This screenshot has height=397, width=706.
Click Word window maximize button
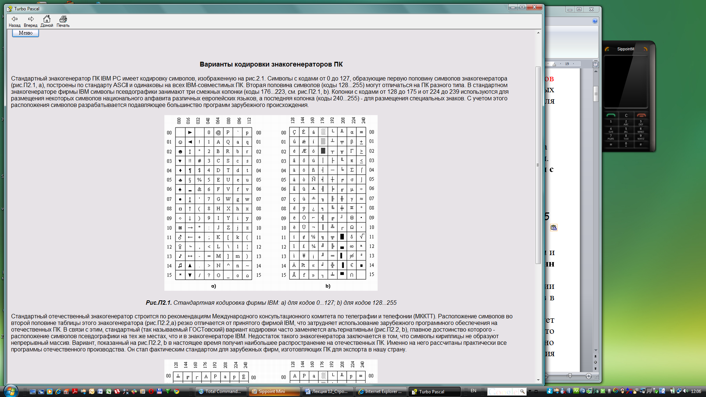(x=579, y=9)
